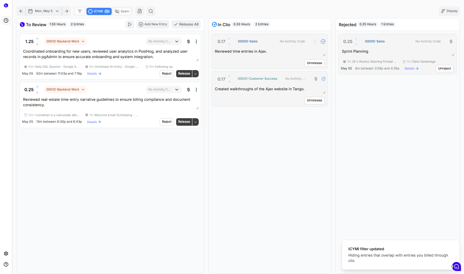Open Details link for 62m entry
Image resolution: width=464 pixels, height=274 pixels.
click(x=94, y=74)
